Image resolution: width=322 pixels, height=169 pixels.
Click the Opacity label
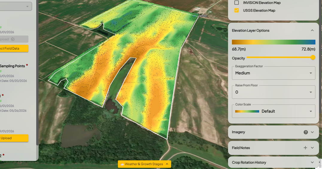pos(239,59)
